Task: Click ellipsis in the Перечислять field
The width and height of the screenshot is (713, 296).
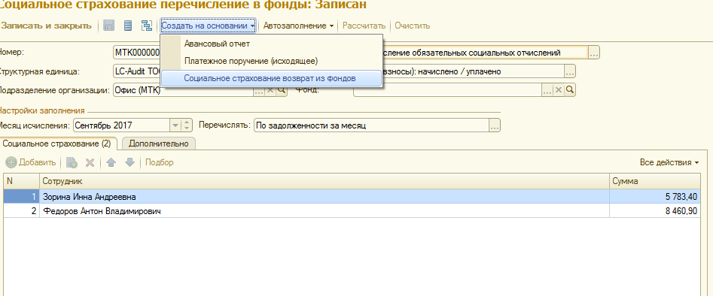Action: pyautogui.click(x=495, y=125)
